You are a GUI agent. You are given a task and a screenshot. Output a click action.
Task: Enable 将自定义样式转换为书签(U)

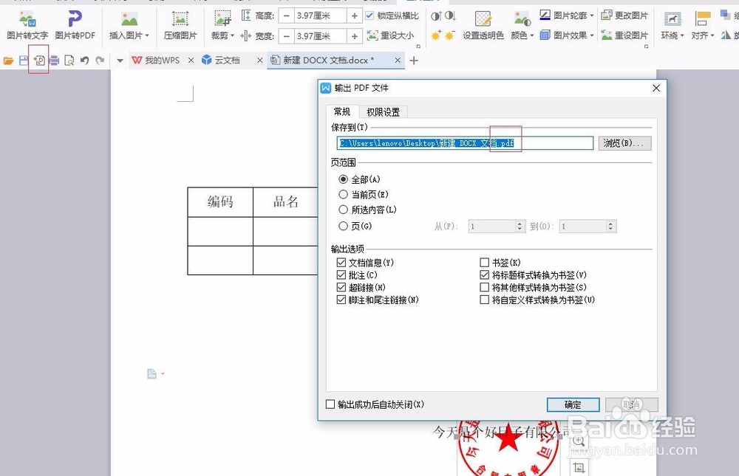click(484, 300)
